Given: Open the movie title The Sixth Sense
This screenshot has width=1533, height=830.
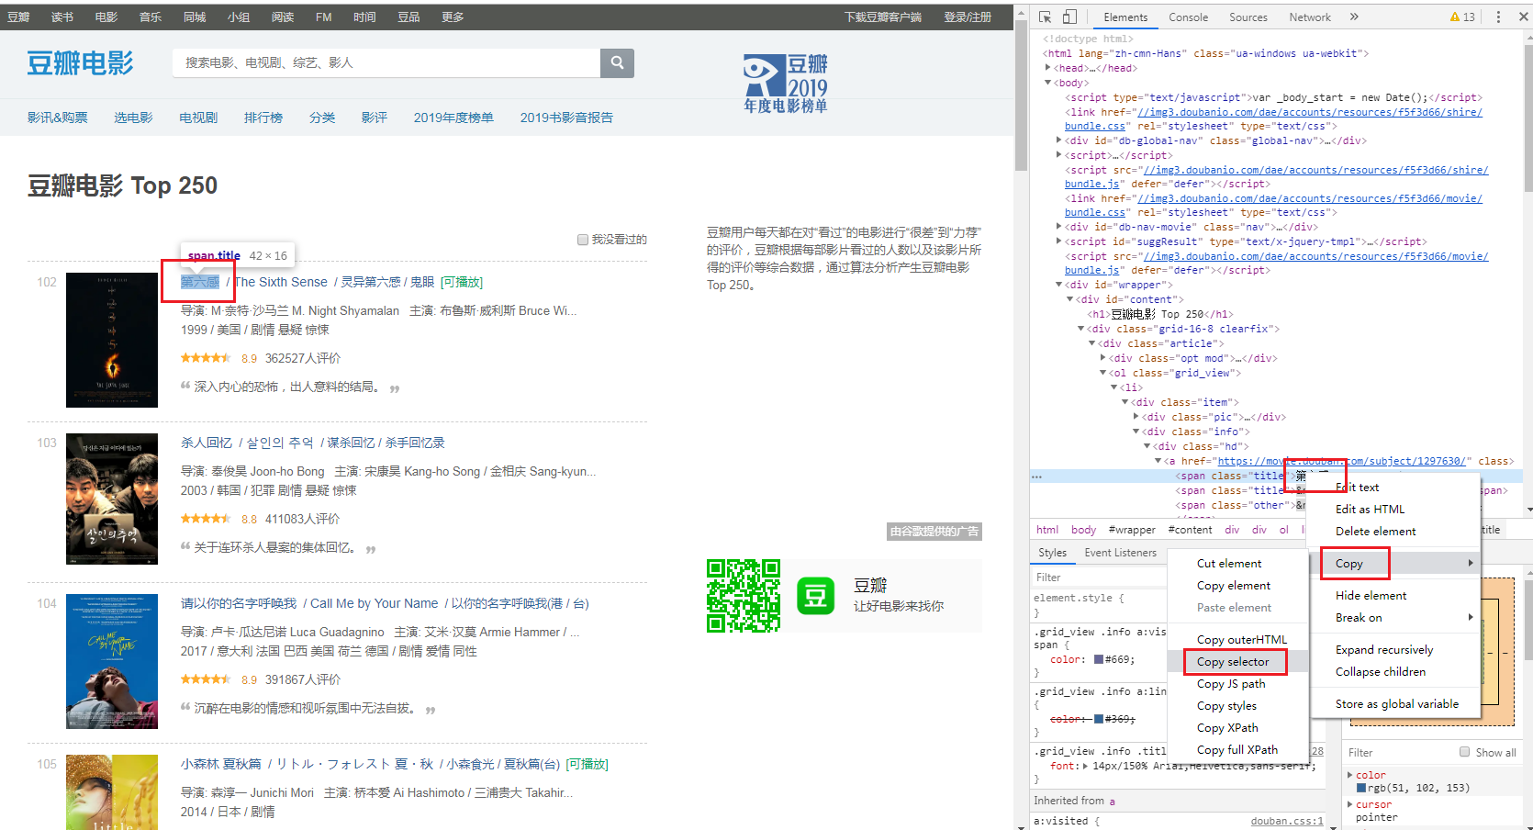Looking at the screenshot, I should pyautogui.click(x=281, y=282).
